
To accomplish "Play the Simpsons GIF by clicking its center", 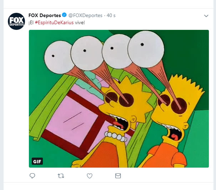I will [x=119, y=99].
